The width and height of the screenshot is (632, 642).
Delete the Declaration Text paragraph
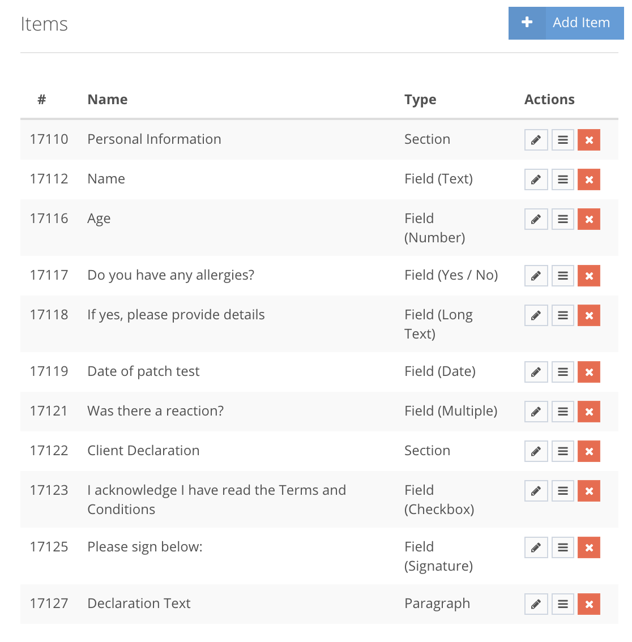point(589,604)
